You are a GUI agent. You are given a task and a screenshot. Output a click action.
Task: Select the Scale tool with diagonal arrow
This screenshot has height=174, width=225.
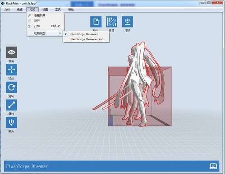pos(11,105)
